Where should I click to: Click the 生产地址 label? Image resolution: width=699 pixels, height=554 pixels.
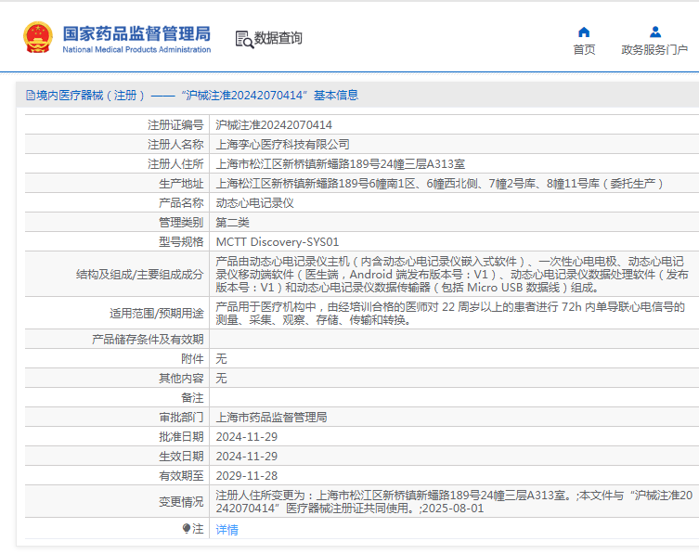181,183
